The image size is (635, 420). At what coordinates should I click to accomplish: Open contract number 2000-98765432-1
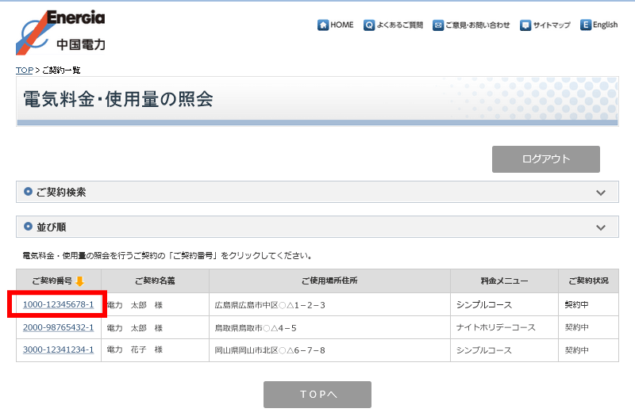58,327
